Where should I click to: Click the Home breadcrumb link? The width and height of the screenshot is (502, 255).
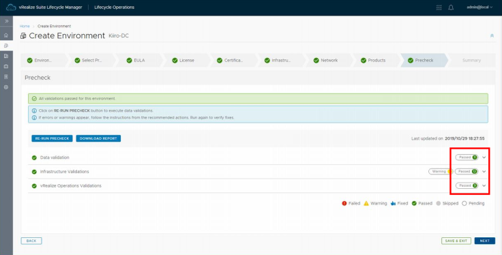25,26
